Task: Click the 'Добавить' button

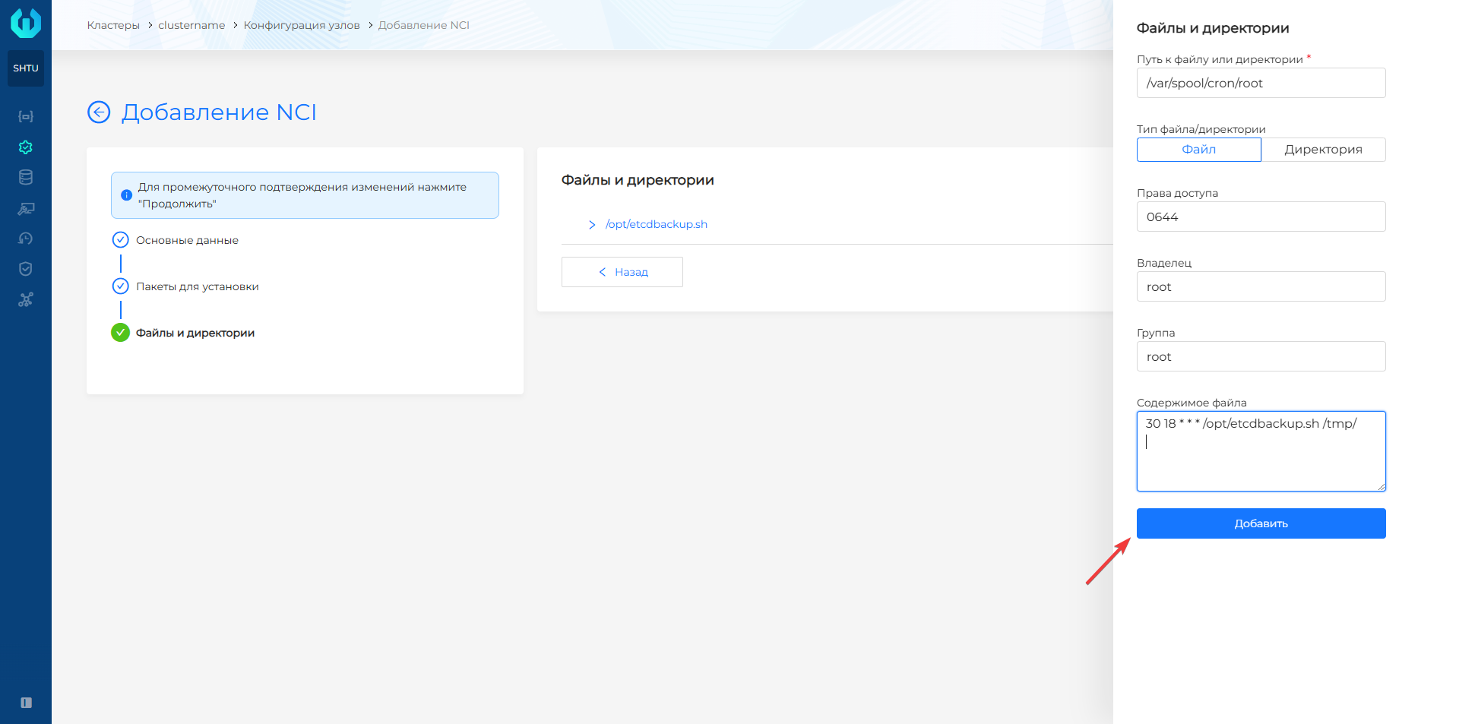Action: pyautogui.click(x=1261, y=523)
